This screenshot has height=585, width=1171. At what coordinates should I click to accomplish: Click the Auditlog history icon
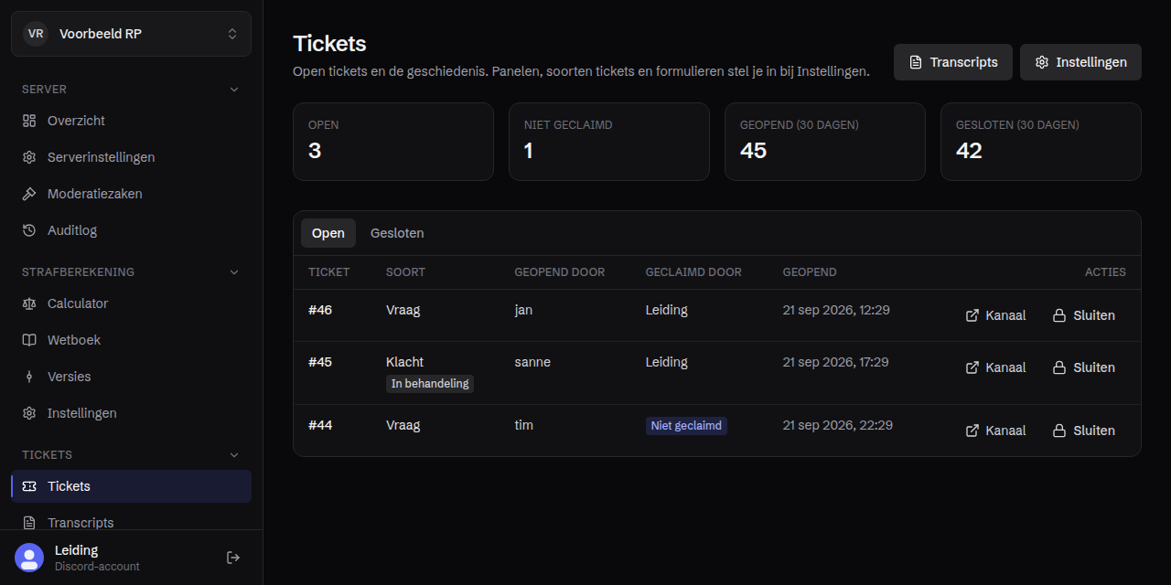coord(29,230)
